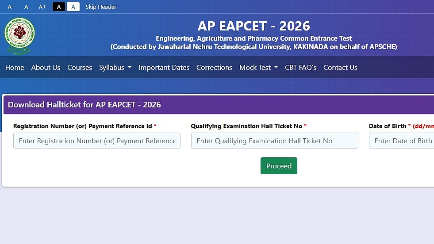Open the Courses menu item

click(80, 67)
